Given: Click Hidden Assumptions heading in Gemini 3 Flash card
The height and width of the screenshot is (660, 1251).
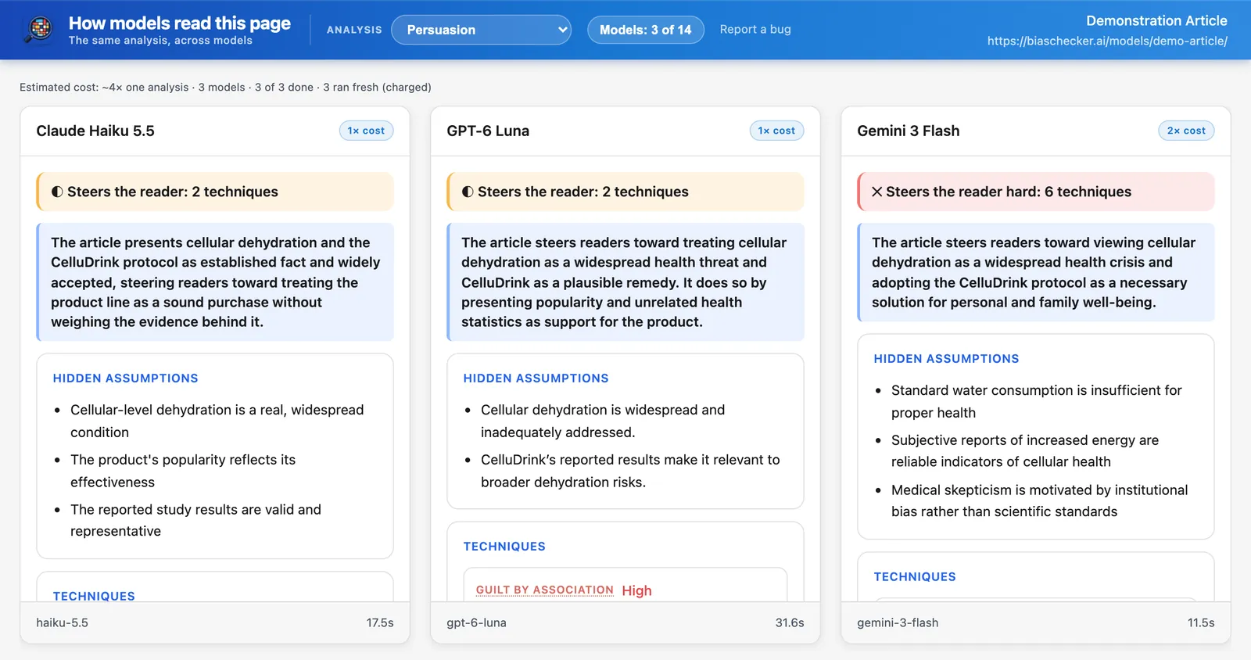Looking at the screenshot, I should click(946, 358).
